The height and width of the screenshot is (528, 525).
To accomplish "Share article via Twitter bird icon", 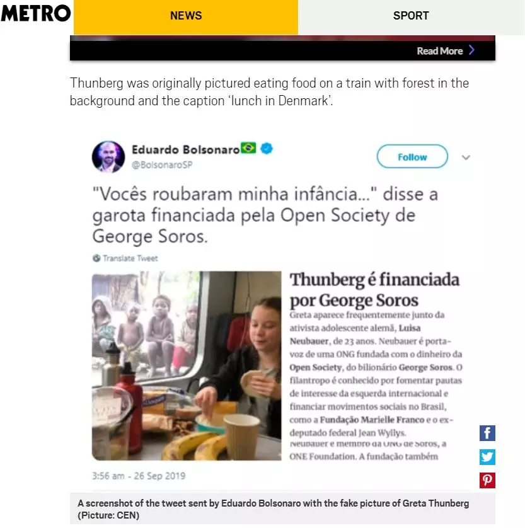I will 487,457.
